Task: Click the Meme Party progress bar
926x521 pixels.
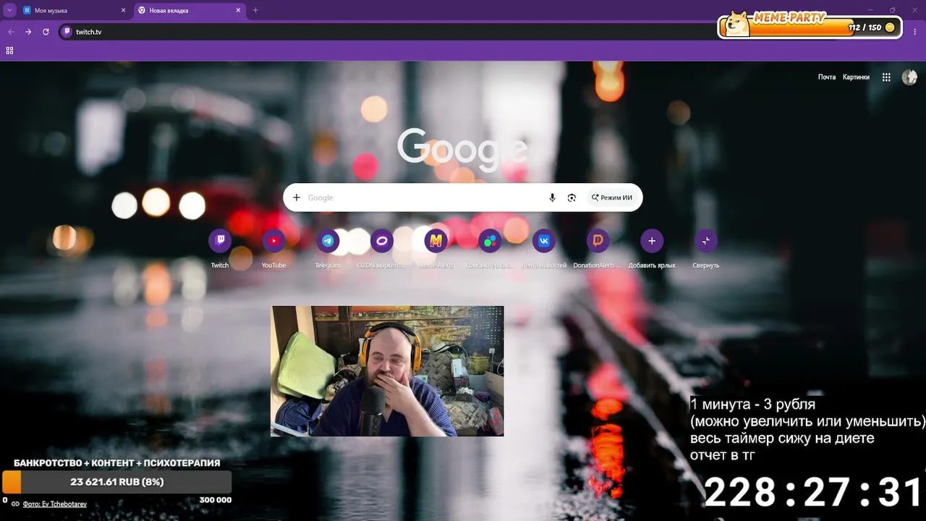Action: 810,27
